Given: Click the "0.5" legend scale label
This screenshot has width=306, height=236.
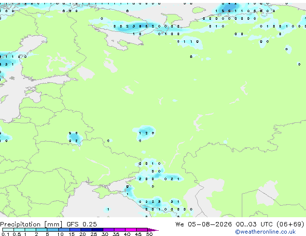Looking at the screenshot, I should pyautogui.click(x=16, y=234).
